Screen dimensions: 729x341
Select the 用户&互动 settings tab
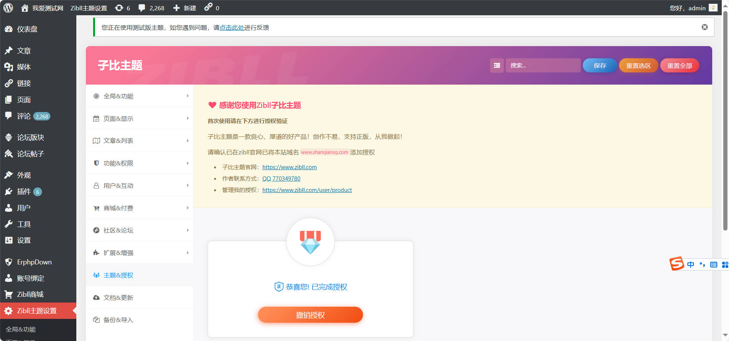point(140,186)
